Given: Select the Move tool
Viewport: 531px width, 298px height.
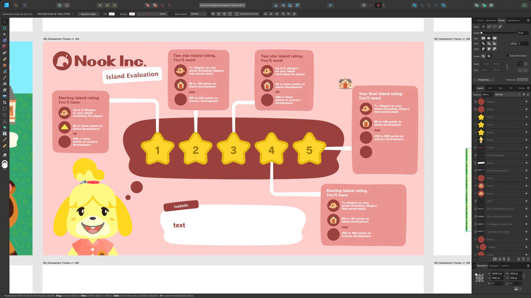Looking at the screenshot, I should tap(5, 22).
